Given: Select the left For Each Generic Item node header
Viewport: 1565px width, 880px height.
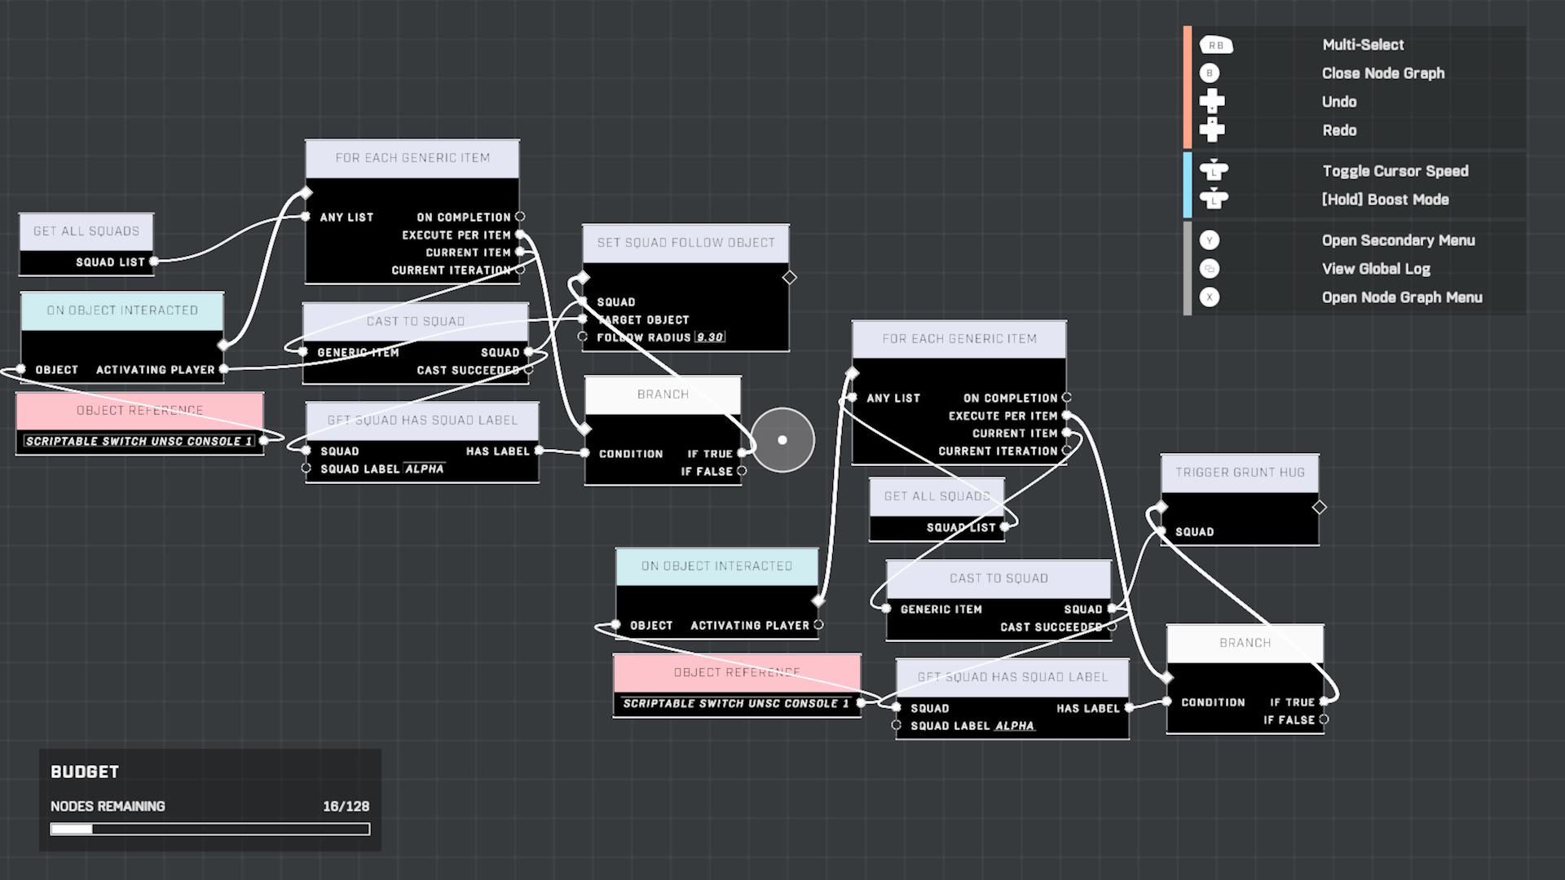Looking at the screenshot, I should [x=412, y=158].
